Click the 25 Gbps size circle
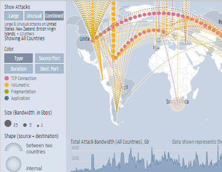222x172 pixels. pos(8,123)
